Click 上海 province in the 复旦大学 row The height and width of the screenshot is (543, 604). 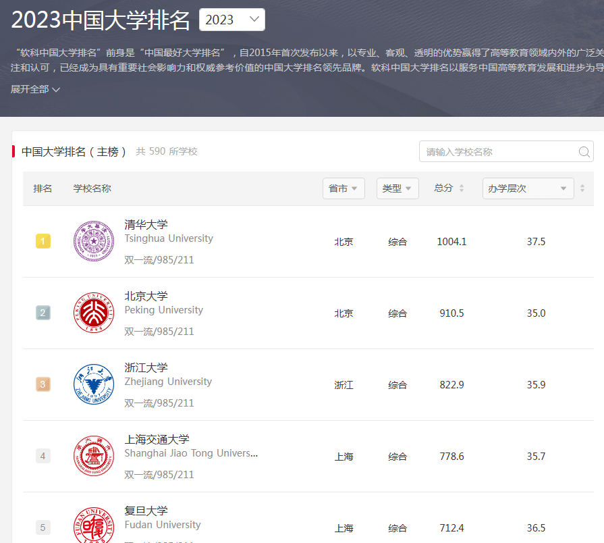click(x=344, y=528)
